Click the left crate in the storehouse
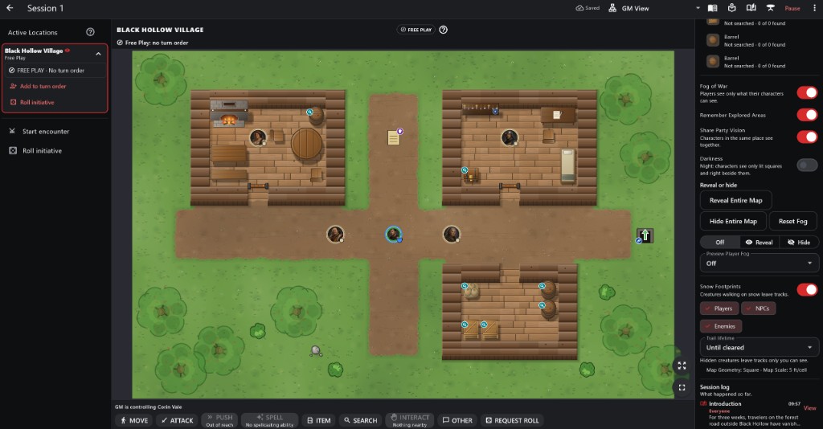Viewport: 823px width, 429px height. (470, 329)
